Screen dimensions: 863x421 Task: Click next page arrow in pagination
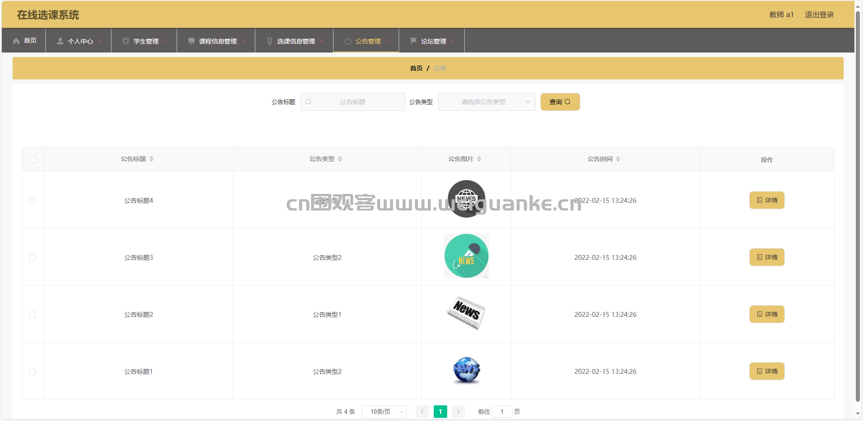[x=458, y=412]
